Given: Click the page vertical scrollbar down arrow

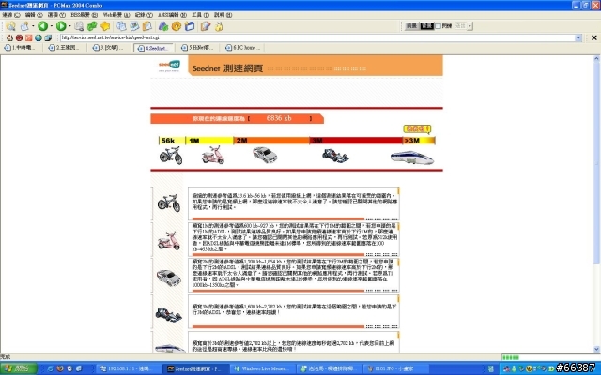Looking at the screenshot, I should pos(596,349).
